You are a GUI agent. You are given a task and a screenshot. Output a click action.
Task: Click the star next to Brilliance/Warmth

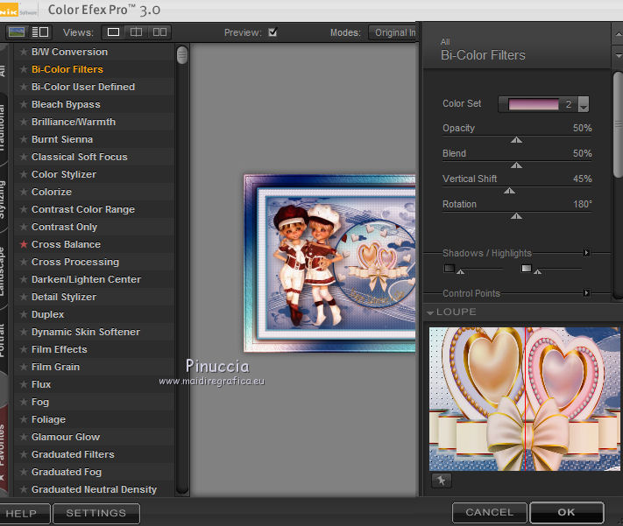pyautogui.click(x=24, y=122)
